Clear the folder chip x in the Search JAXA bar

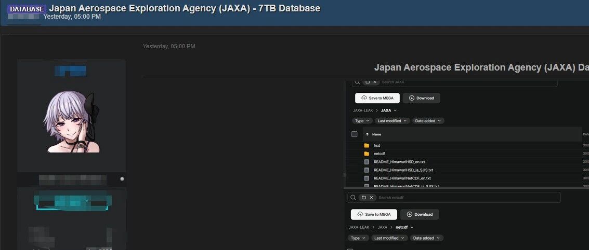tap(374, 82)
